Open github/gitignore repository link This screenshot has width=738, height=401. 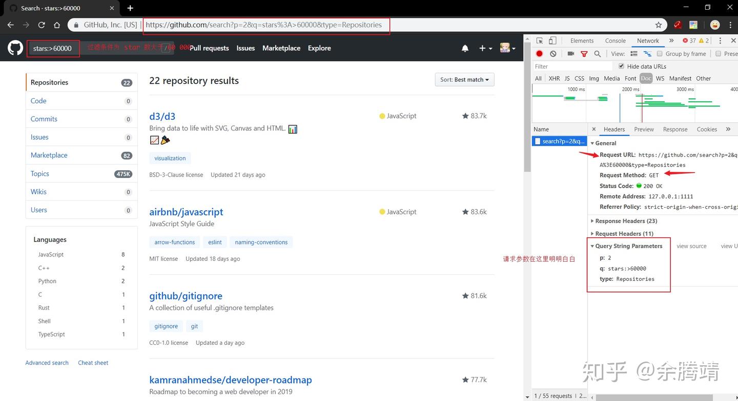pos(186,296)
